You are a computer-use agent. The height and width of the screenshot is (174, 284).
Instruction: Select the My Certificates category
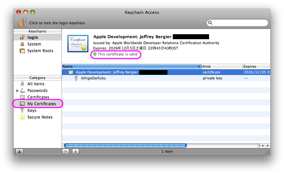(x=41, y=104)
